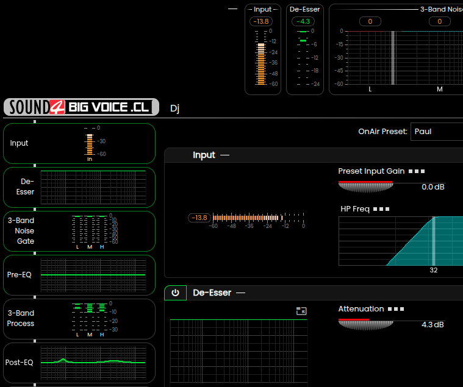Click the Sound4 Big Voice .CL logo

pyautogui.click(x=81, y=107)
